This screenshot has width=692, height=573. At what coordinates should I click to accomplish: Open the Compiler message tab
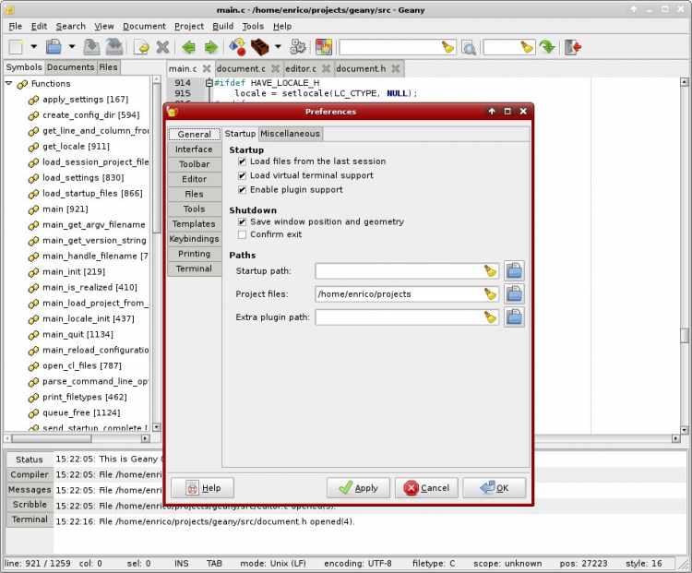pos(30,474)
